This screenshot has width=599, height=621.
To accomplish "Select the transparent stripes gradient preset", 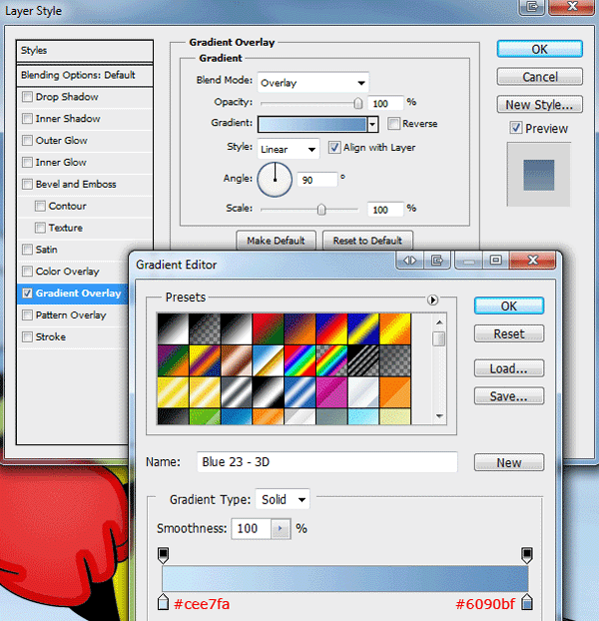I will coord(363,360).
